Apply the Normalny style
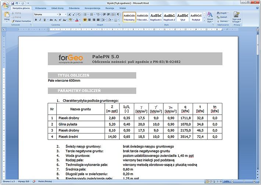This screenshot has height=185, width=261. pyautogui.click(x=129, y=17)
